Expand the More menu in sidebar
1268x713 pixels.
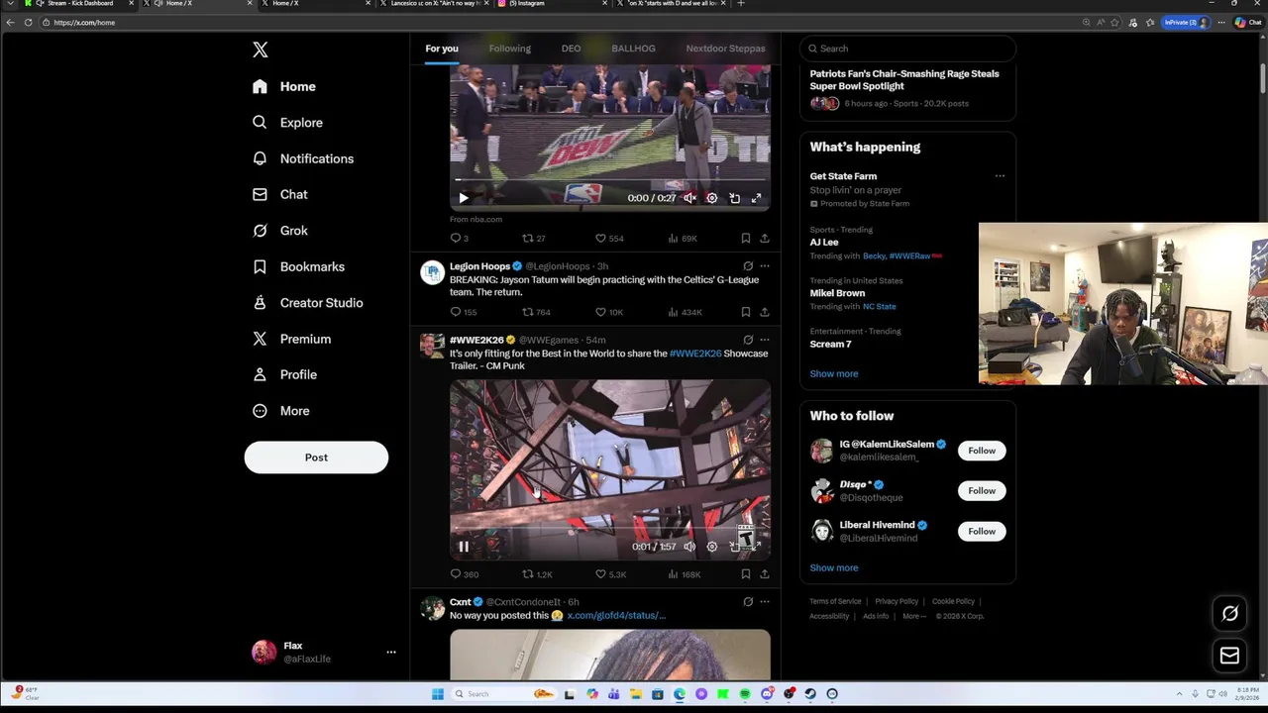tap(280, 411)
